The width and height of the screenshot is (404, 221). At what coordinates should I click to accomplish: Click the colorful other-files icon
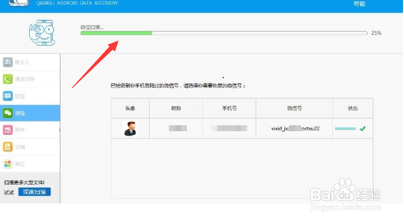click(x=8, y=164)
